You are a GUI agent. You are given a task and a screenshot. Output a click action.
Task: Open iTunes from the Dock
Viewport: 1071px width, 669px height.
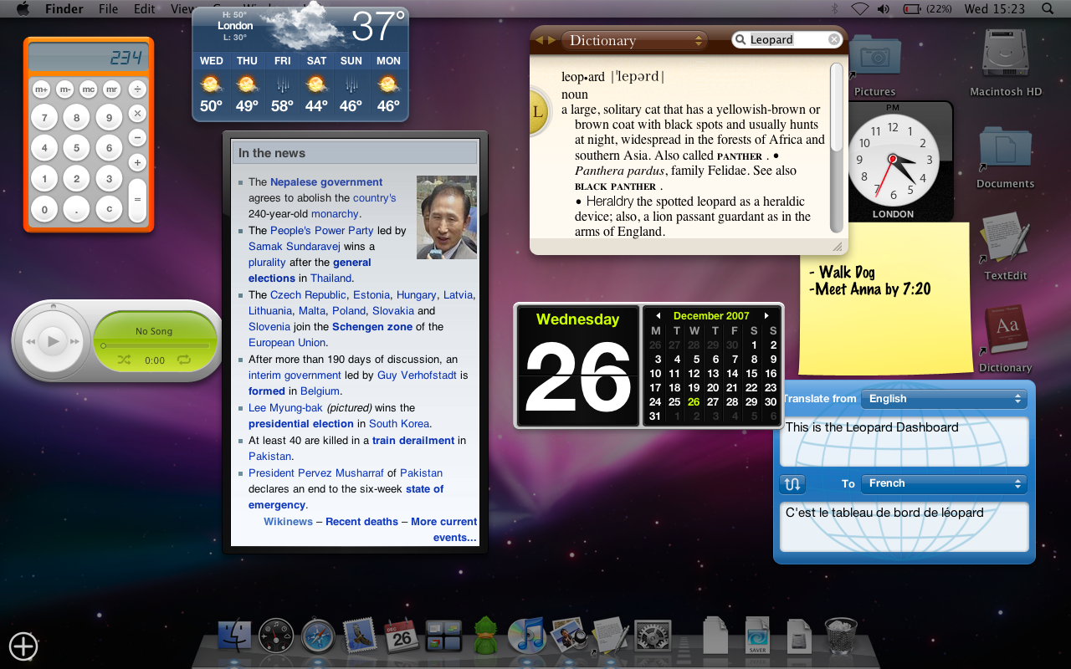(x=526, y=636)
